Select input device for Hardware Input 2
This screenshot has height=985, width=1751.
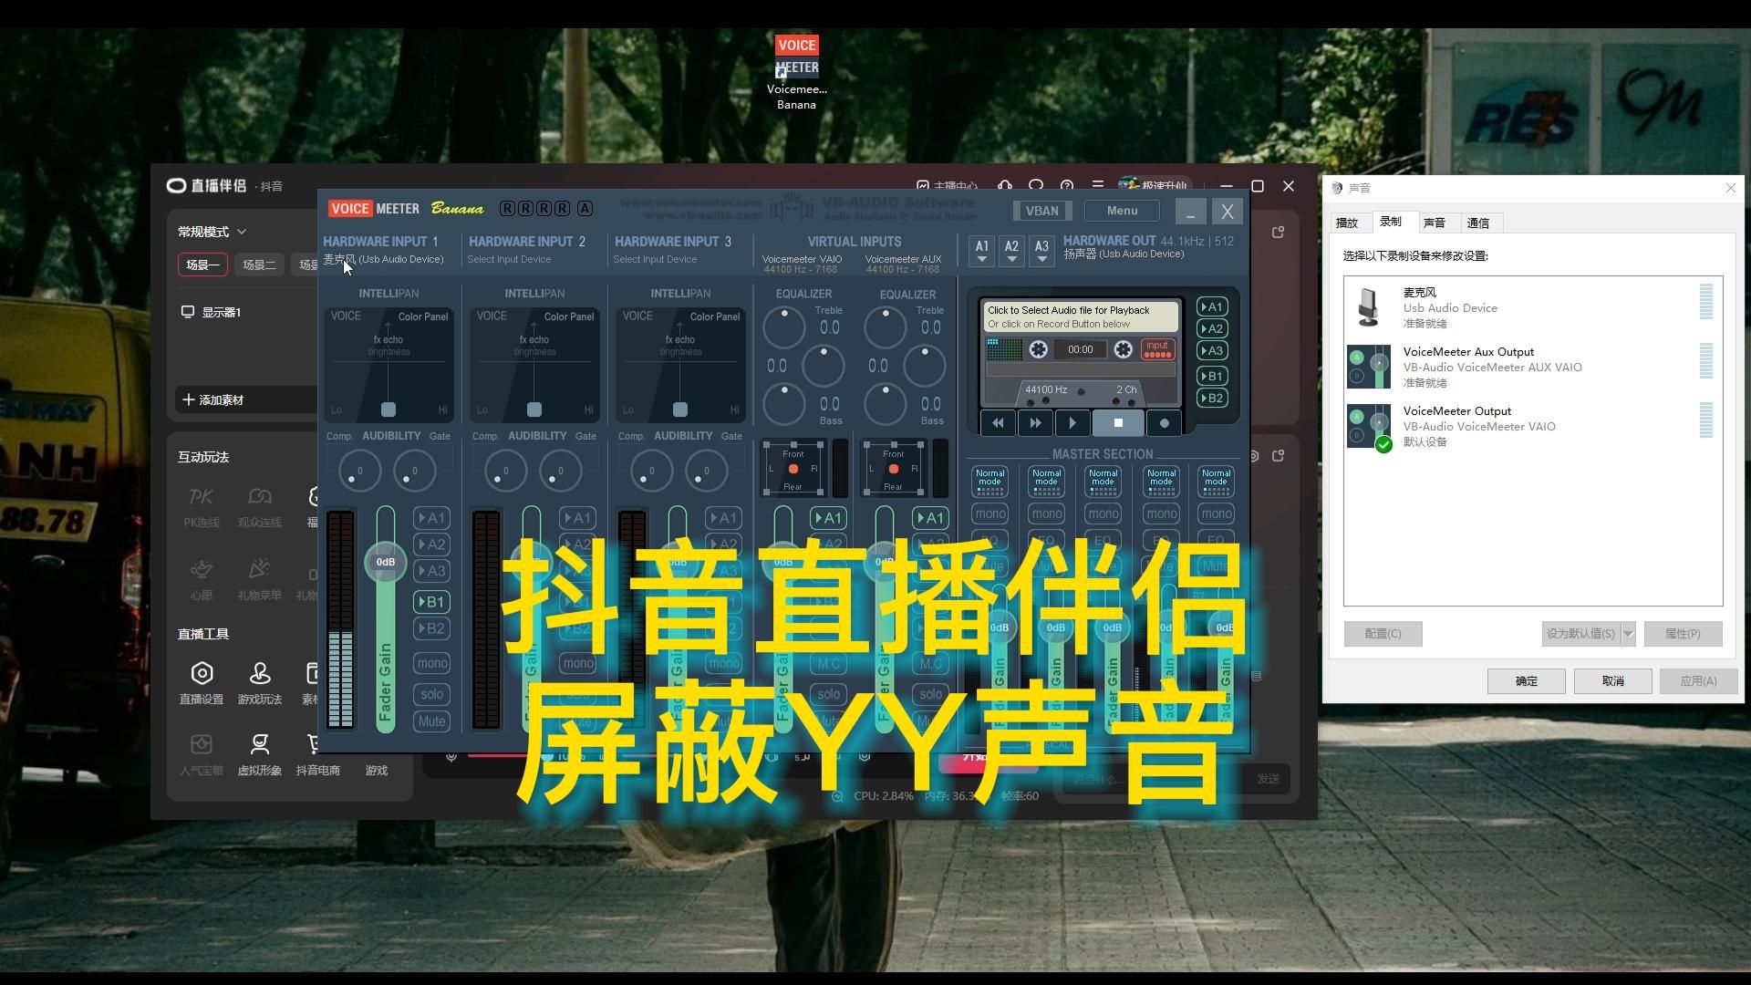point(509,259)
